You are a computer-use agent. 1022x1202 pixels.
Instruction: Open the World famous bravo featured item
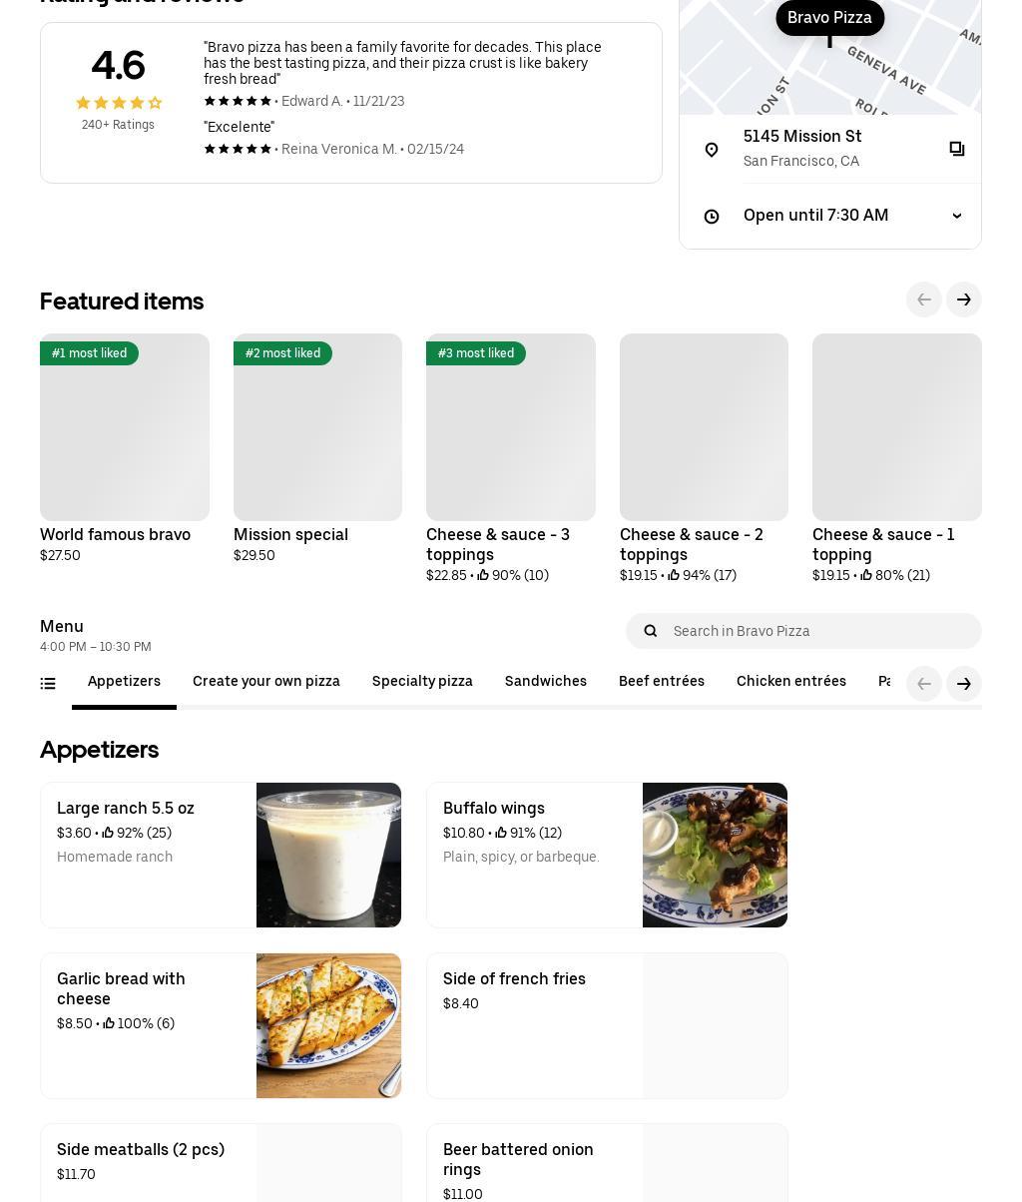(x=125, y=427)
